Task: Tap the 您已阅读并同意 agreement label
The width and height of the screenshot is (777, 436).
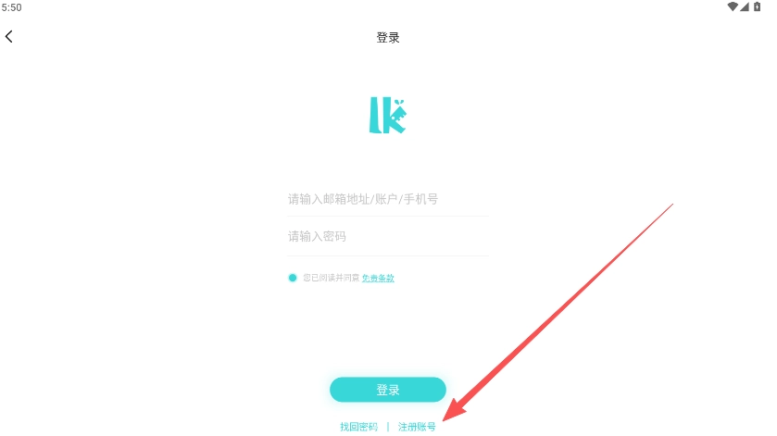Action: click(x=331, y=278)
